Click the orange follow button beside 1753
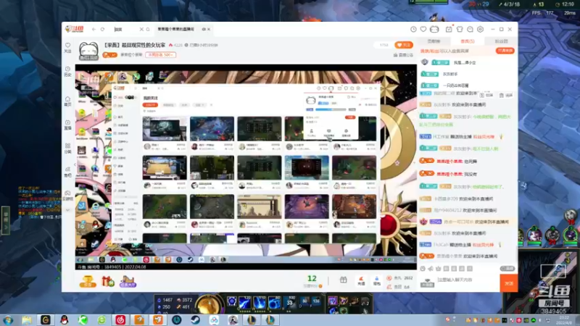The height and width of the screenshot is (326, 580). pyautogui.click(x=404, y=45)
